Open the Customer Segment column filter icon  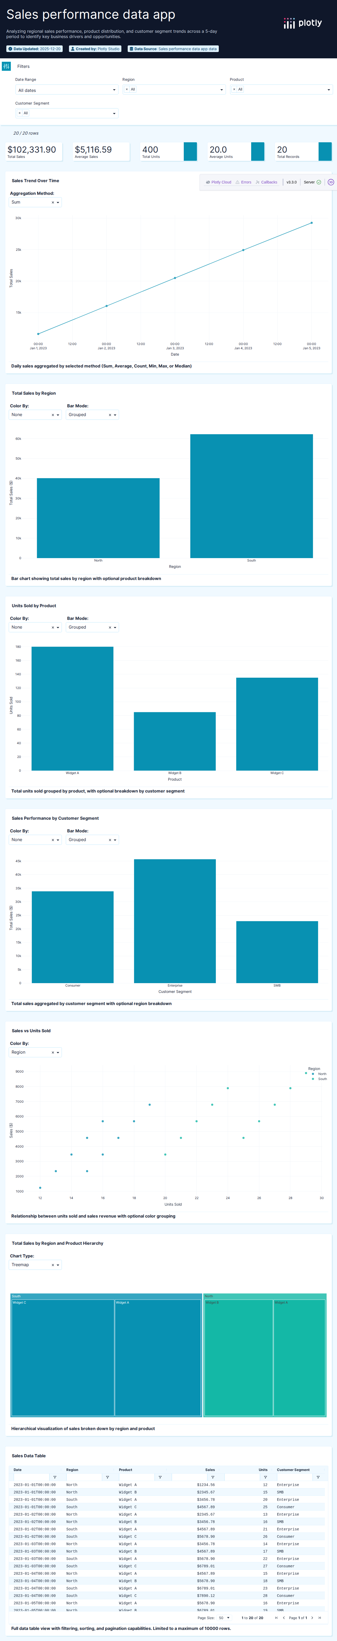318,1477
